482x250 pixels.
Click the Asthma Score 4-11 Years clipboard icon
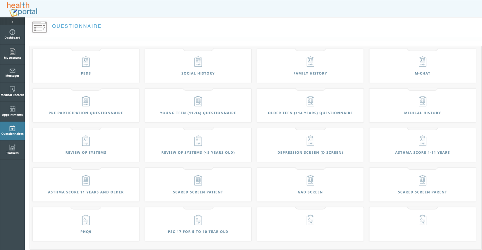422,141
